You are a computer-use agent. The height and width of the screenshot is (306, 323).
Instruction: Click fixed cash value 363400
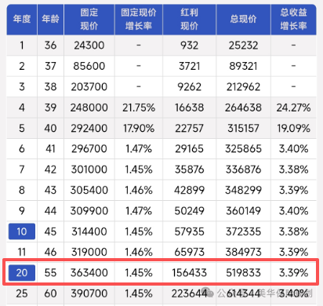pos(89,273)
